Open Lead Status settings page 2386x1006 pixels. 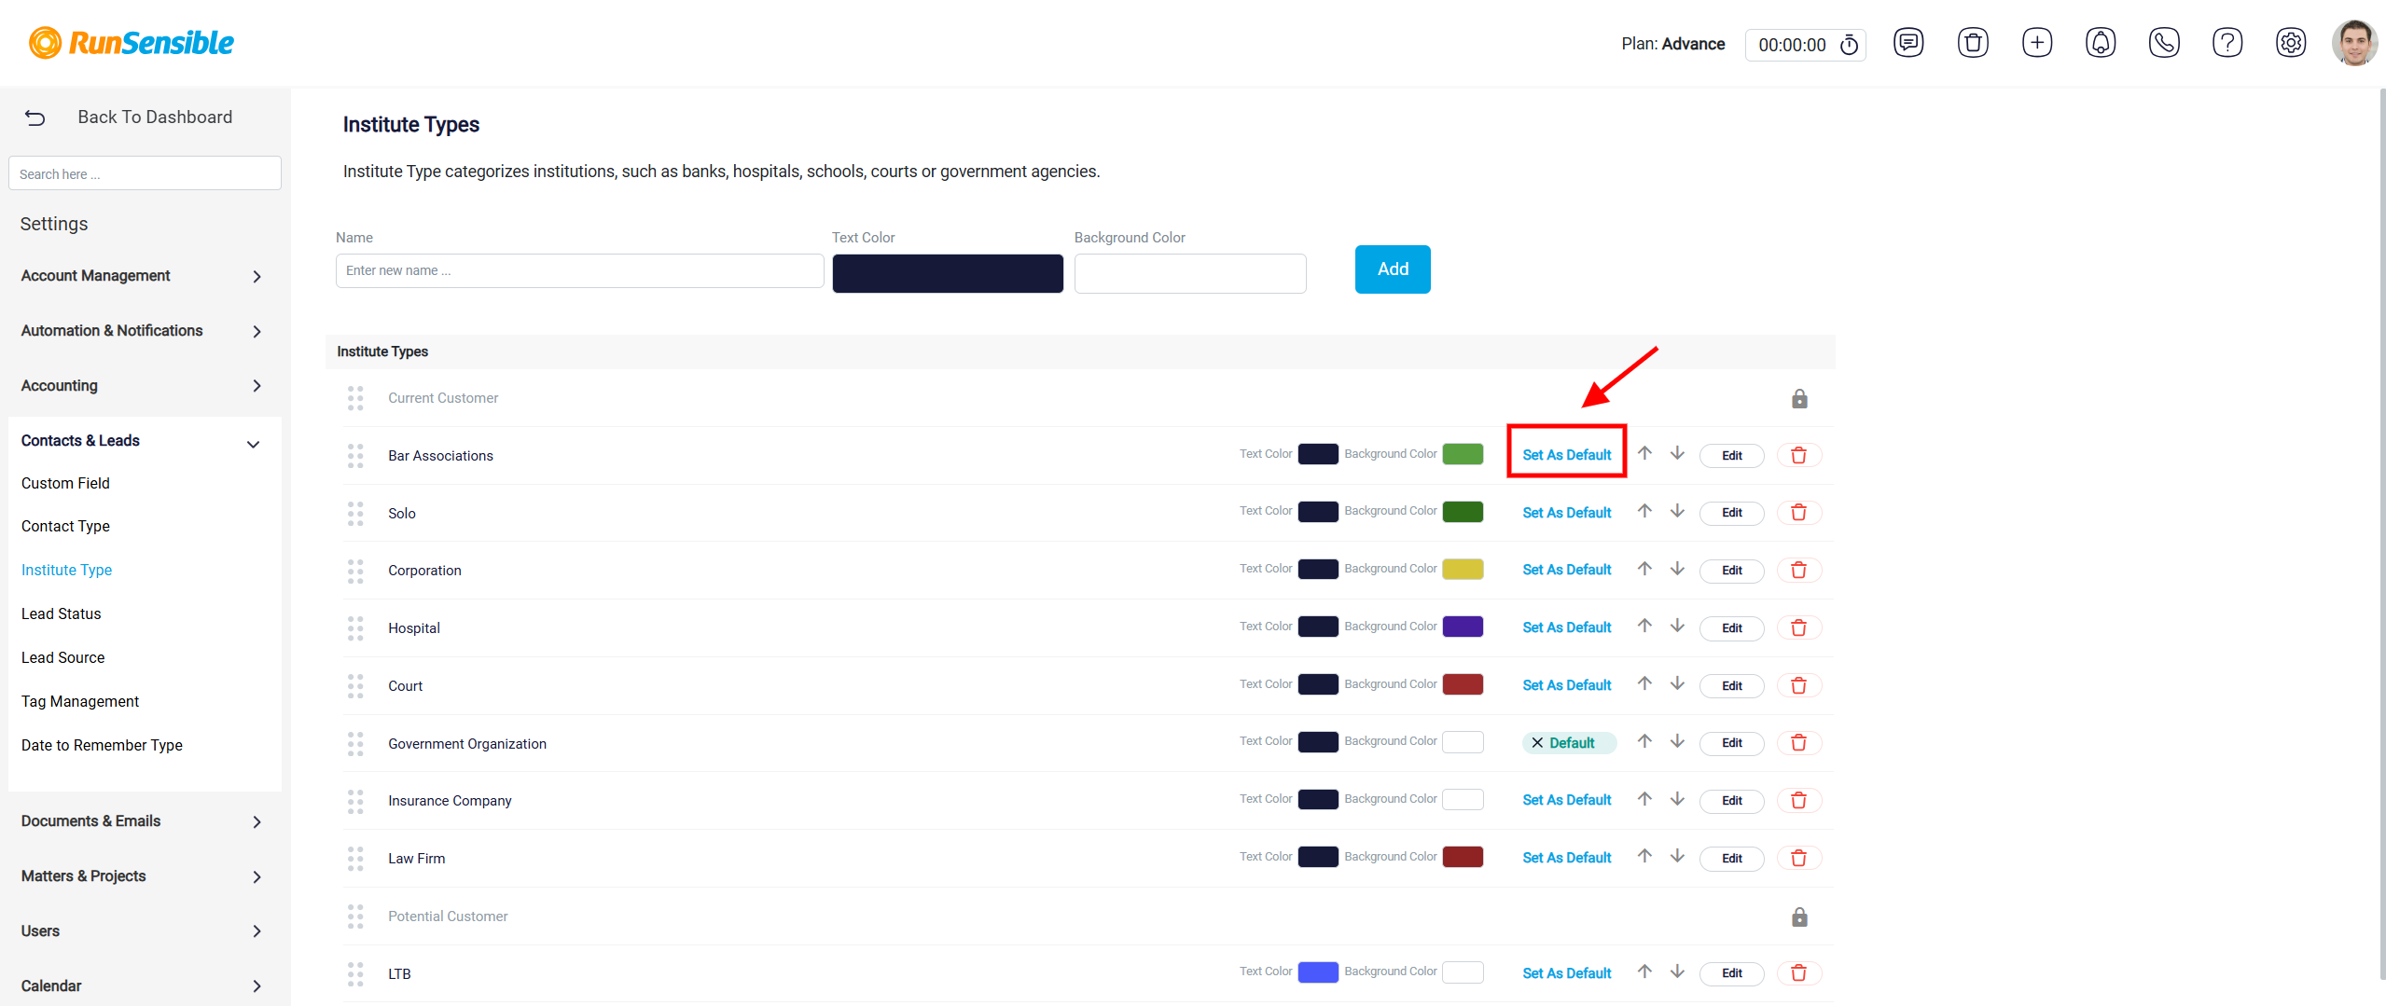[62, 613]
